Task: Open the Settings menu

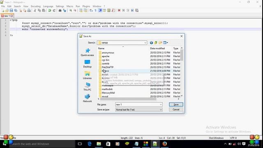Action: tap(60, 6)
